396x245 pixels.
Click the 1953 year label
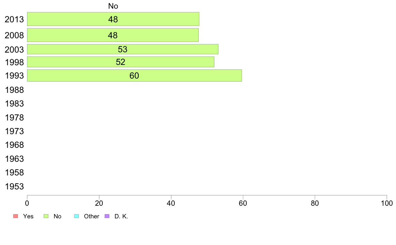[14, 186]
